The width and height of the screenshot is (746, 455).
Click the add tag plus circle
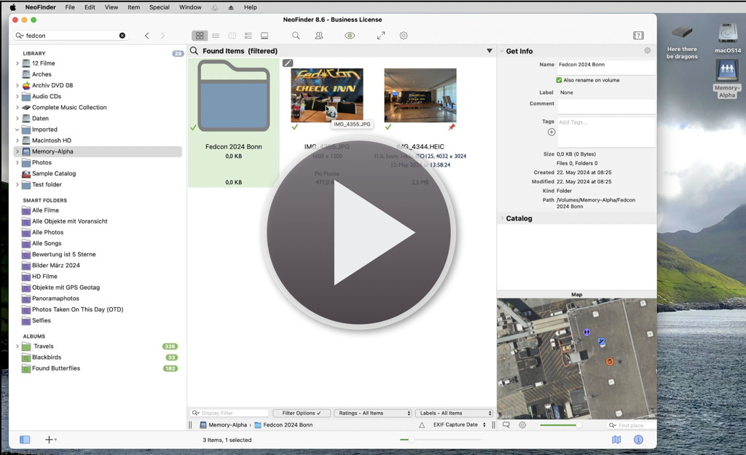point(551,132)
